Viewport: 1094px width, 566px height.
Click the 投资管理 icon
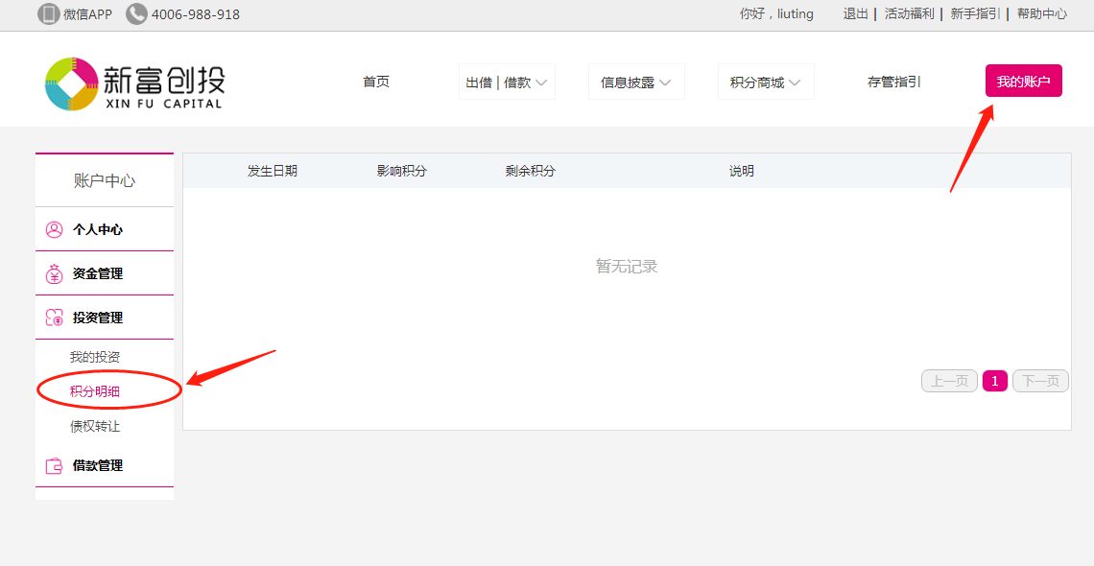55,318
